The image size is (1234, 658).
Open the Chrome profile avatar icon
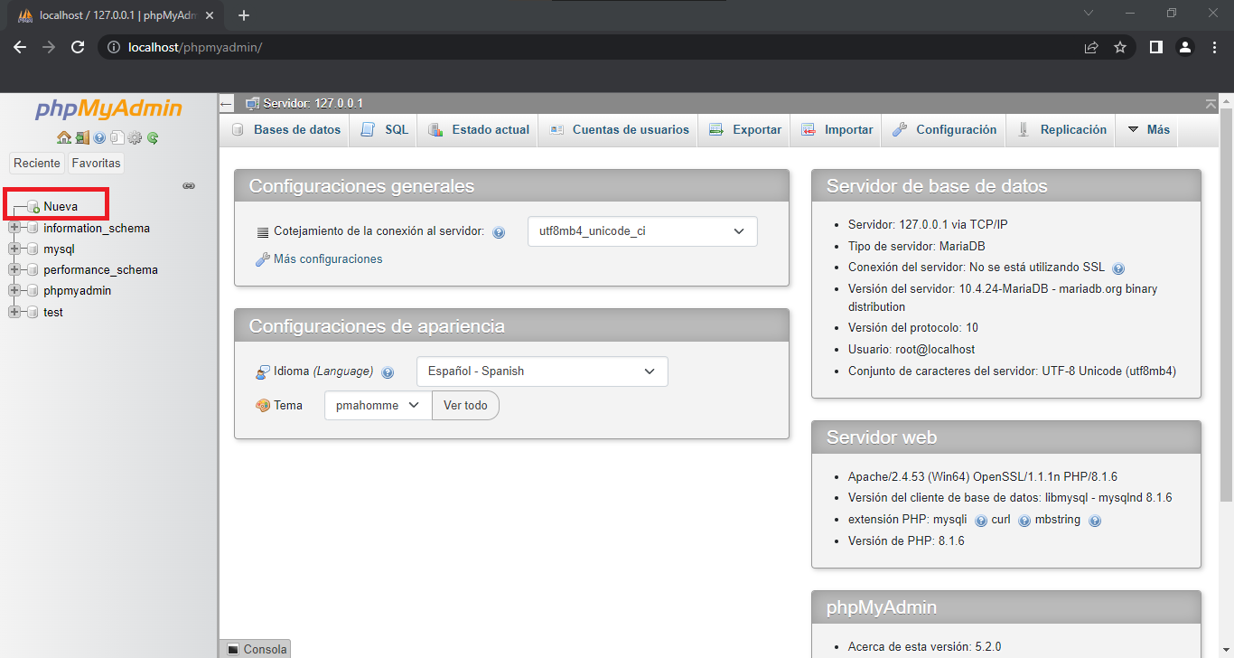pyautogui.click(x=1185, y=47)
